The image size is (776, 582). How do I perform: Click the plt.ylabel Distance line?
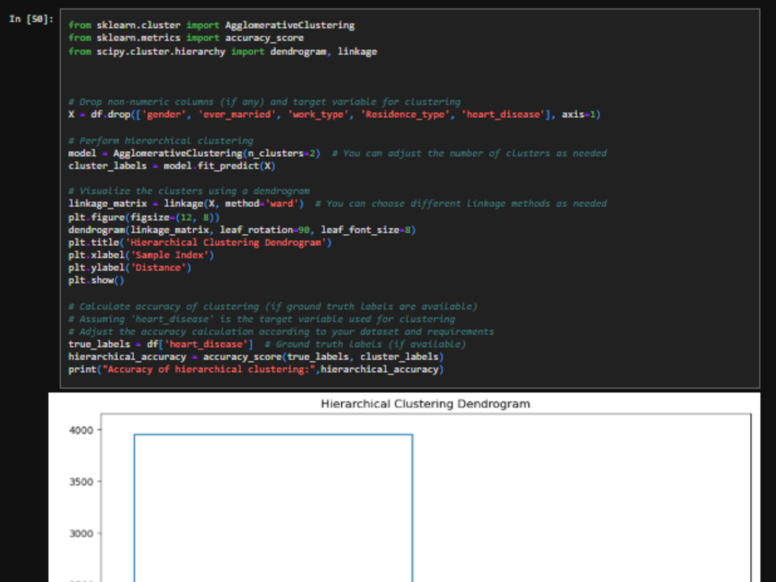[x=130, y=268]
